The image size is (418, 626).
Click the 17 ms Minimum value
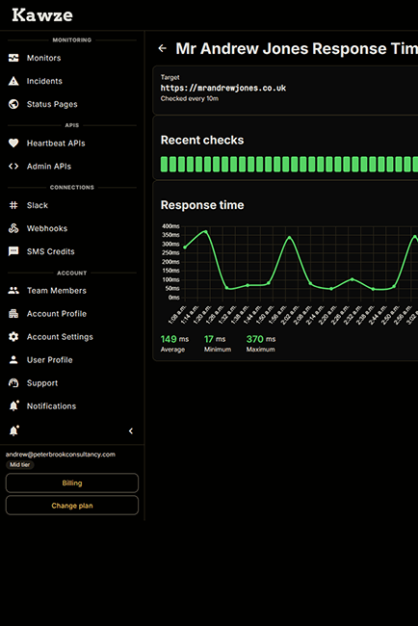(x=215, y=339)
